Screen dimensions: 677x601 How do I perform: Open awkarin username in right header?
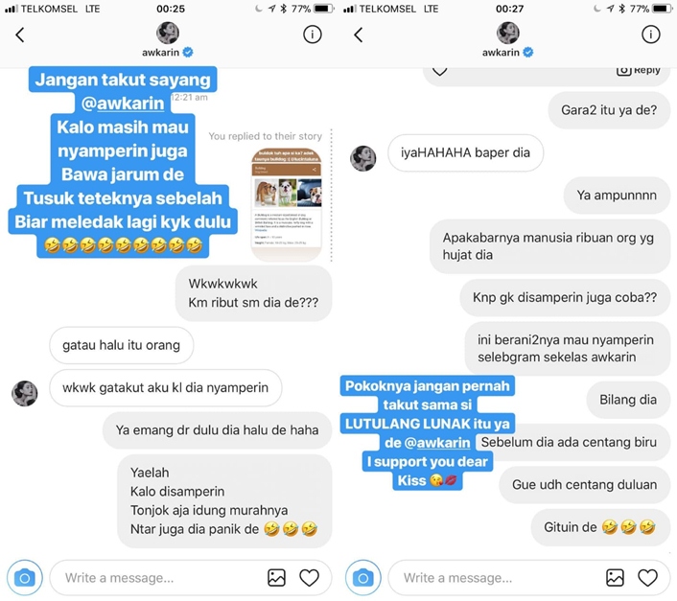(501, 52)
